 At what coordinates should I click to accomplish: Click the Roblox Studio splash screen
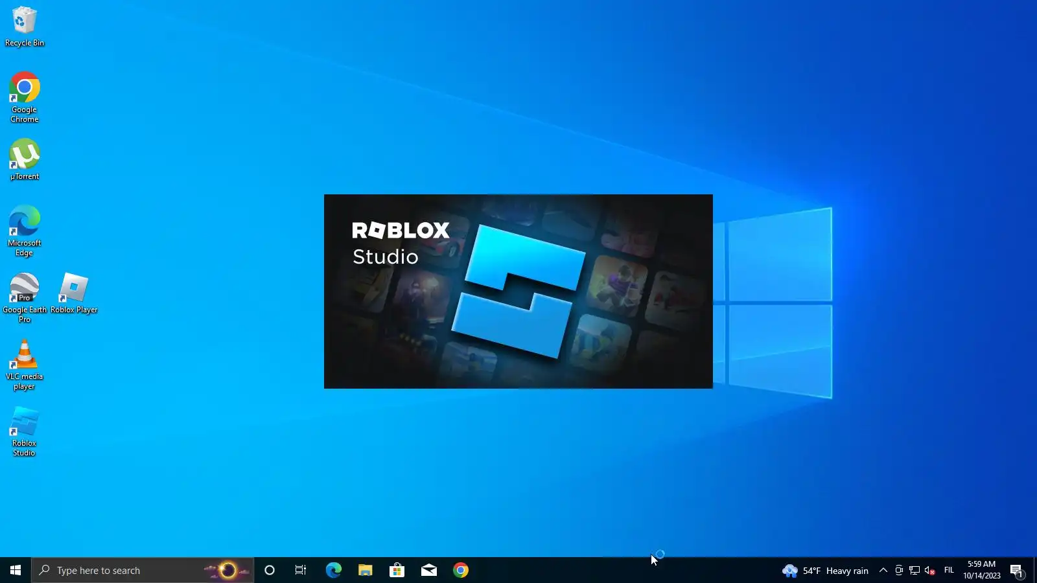(x=518, y=291)
